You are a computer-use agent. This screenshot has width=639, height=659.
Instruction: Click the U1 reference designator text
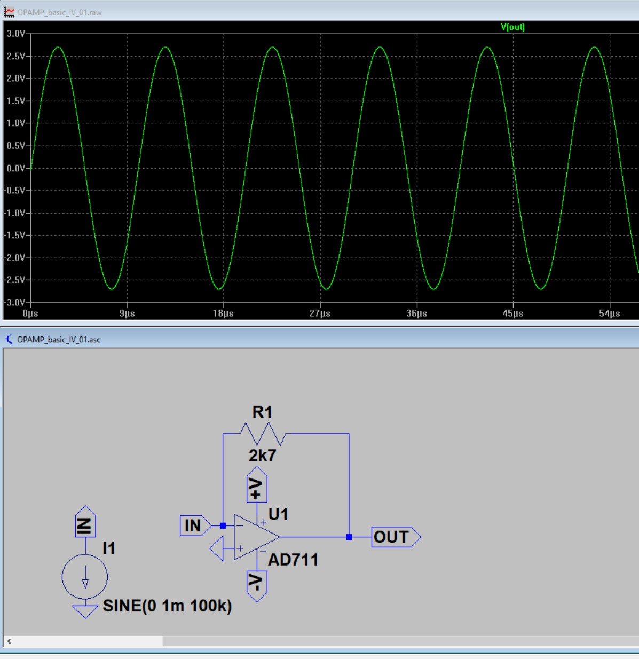click(278, 514)
